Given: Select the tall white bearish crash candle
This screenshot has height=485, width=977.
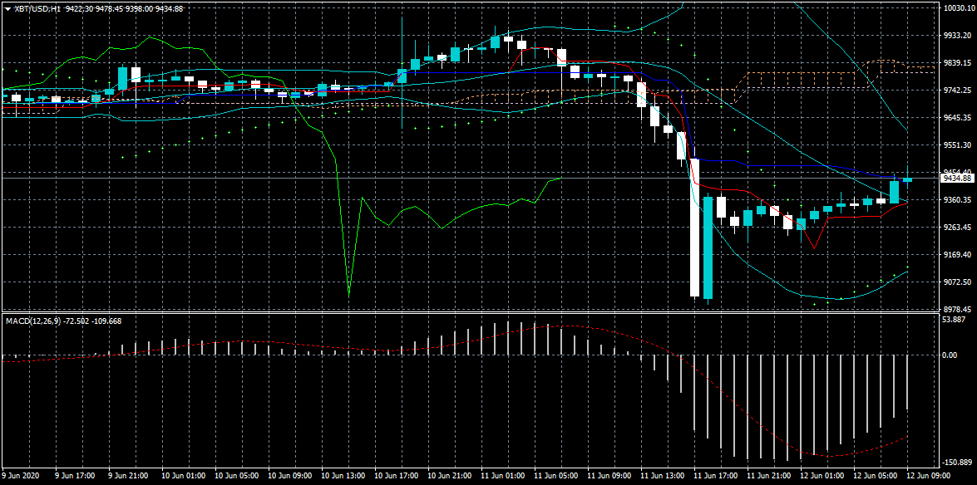Looking at the screenshot, I should (694, 228).
